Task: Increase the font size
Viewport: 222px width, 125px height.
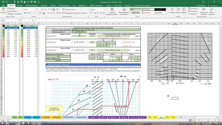Action: pyautogui.click(x=43, y=9)
